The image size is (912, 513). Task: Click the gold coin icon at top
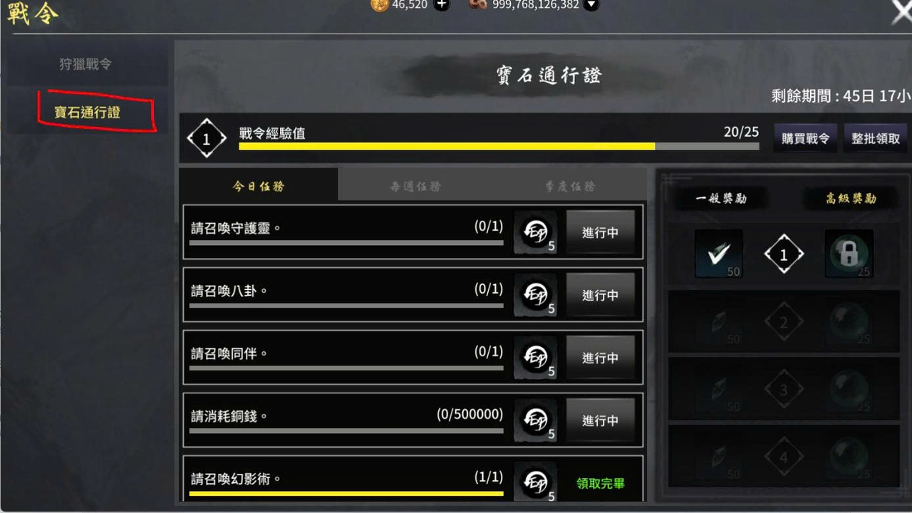[x=380, y=5]
